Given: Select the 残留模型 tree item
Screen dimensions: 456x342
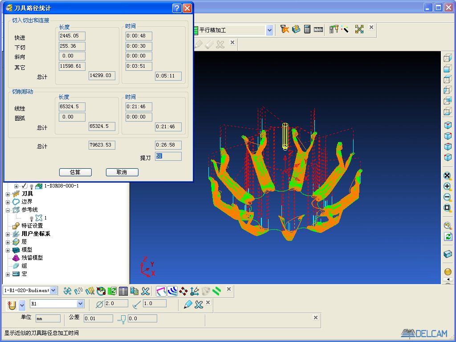Looking at the screenshot, I should pyautogui.click(x=32, y=258).
